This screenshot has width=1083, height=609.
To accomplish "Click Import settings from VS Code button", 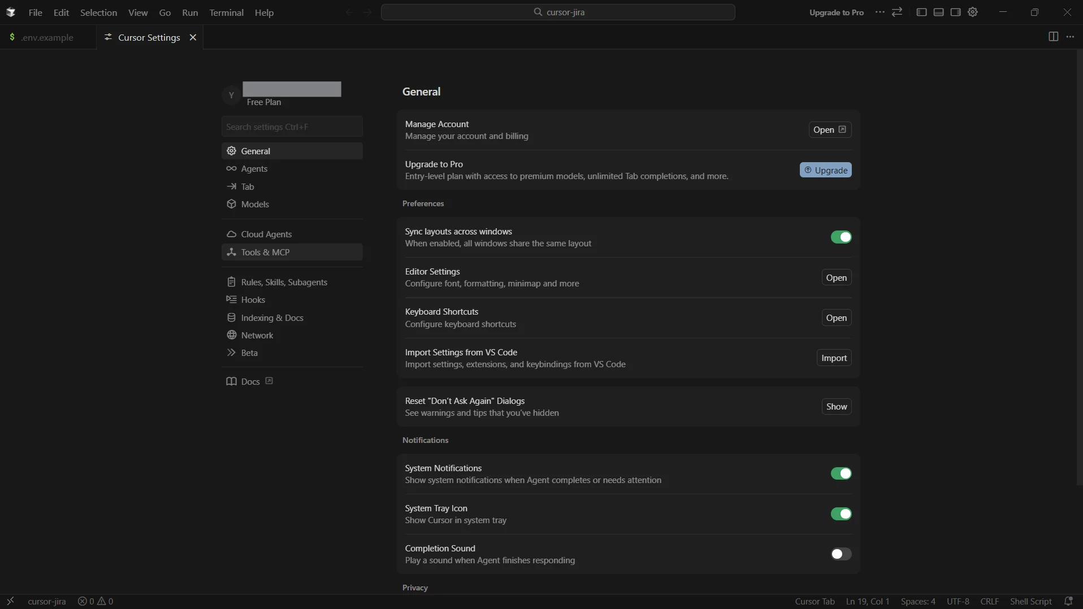I will (x=834, y=358).
